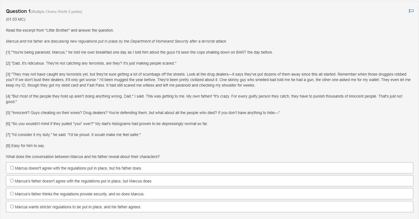Flag Question 1 for review
Screen dimensions: 419x219
click(411, 11)
